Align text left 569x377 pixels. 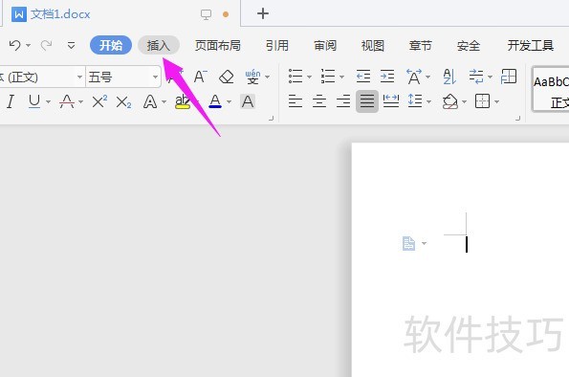[x=295, y=101]
